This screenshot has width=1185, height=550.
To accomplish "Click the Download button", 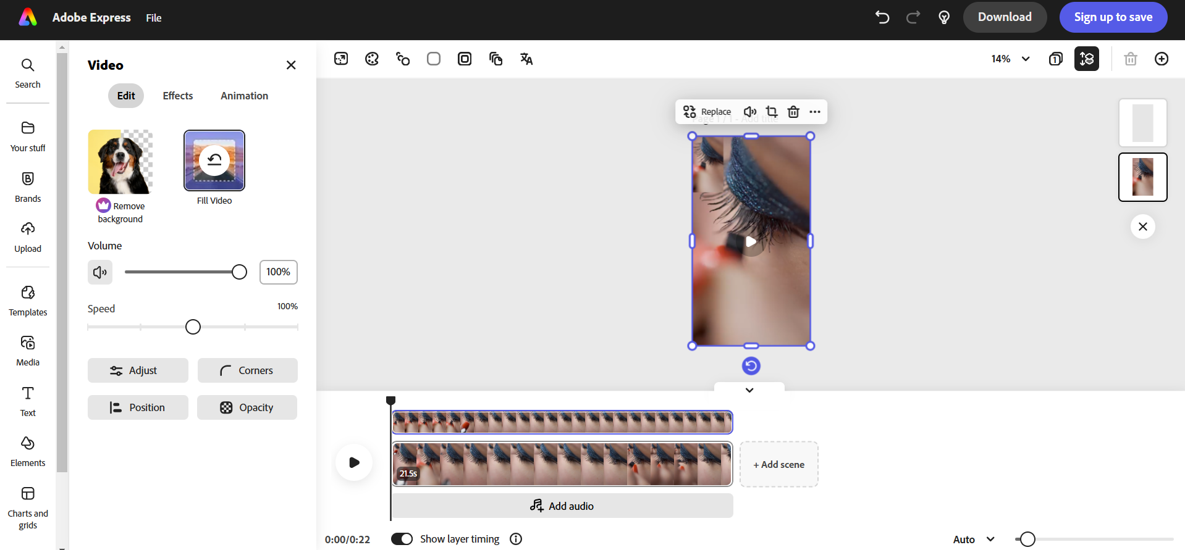I will [x=1005, y=17].
